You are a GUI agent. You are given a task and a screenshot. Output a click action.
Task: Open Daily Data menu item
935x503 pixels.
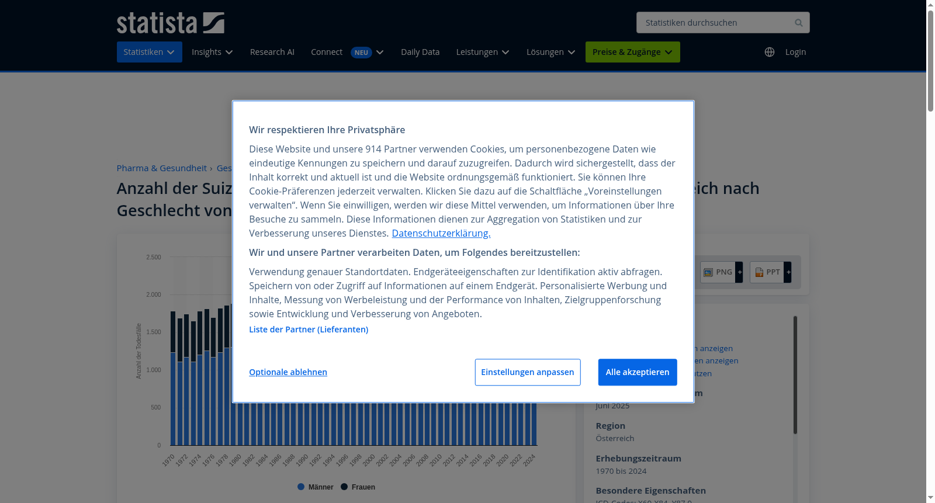pyautogui.click(x=420, y=52)
